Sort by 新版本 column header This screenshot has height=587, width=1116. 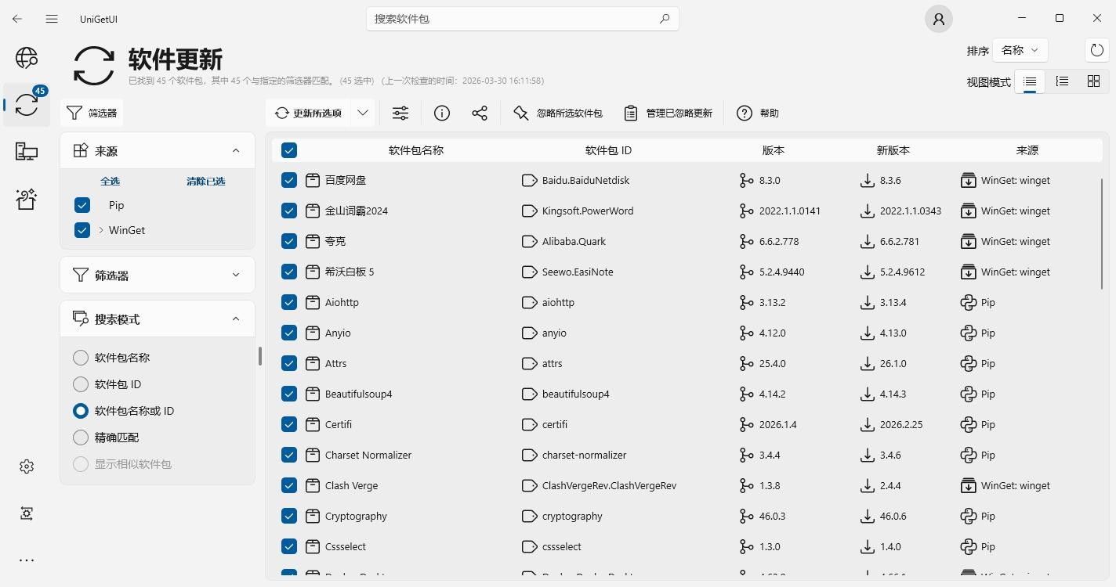pyautogui.click(x=893, y=150)
